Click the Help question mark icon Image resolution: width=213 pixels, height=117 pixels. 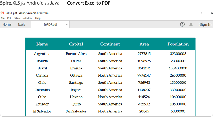[182, 24]
